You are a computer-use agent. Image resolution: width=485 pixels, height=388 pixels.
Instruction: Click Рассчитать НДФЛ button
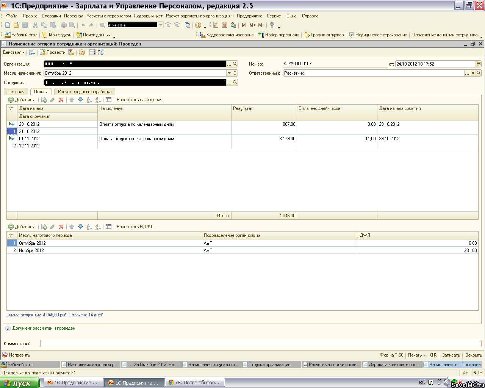[135, 227]
